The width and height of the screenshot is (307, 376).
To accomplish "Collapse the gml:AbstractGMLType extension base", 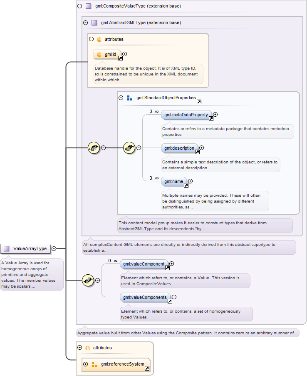I will pos(85,23).
